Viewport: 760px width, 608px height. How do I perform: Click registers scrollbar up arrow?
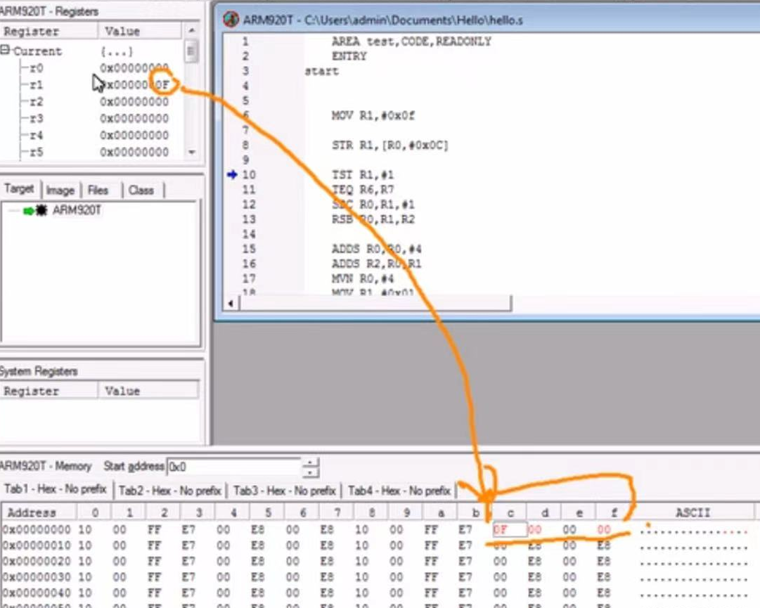click(192, 30)
